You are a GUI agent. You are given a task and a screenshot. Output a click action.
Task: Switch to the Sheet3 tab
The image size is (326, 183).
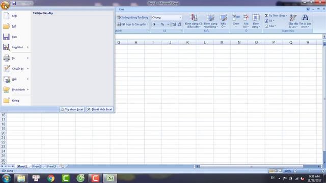tap(51, 166)
